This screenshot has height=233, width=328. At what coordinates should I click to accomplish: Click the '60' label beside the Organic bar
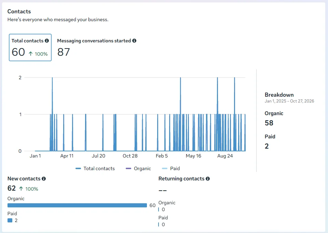tap(152, 205)
